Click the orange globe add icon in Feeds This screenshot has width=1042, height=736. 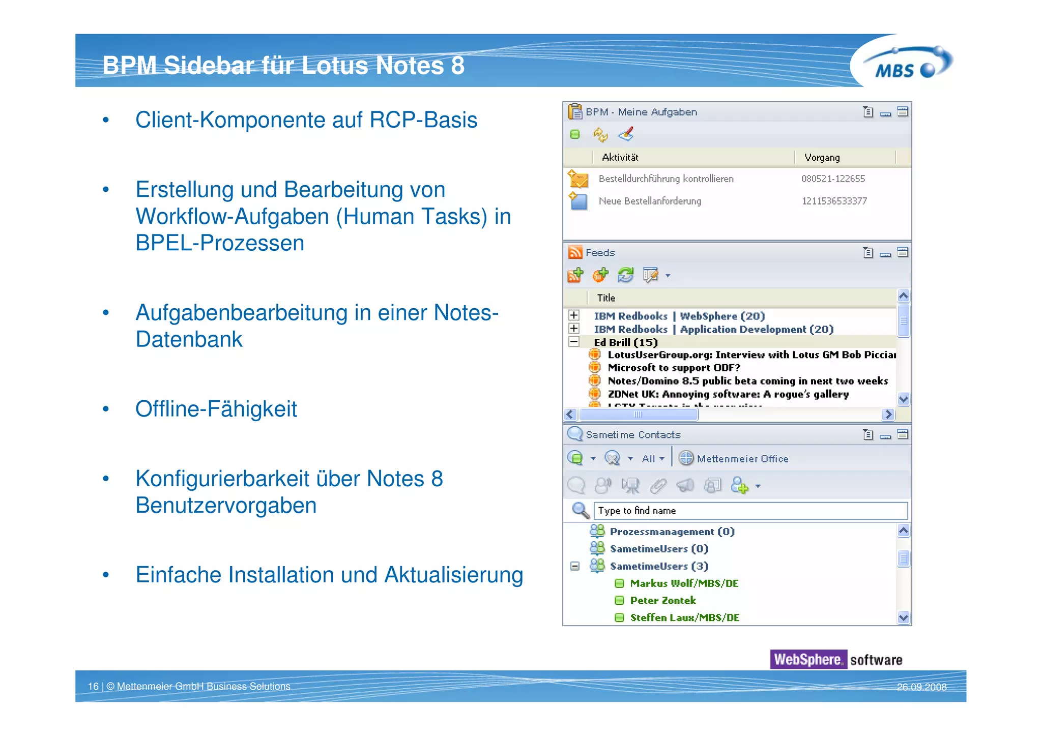click(600, 275)
